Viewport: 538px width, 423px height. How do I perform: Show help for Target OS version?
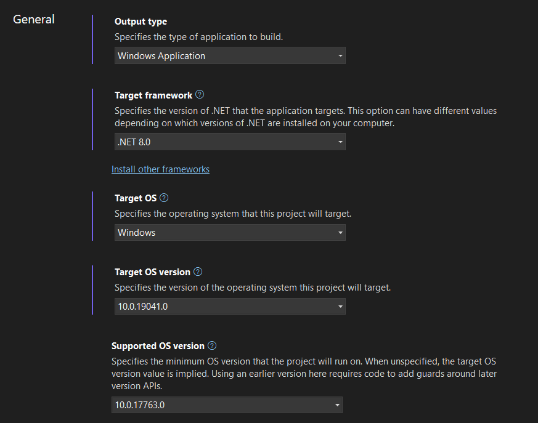[x=198, y=272]
